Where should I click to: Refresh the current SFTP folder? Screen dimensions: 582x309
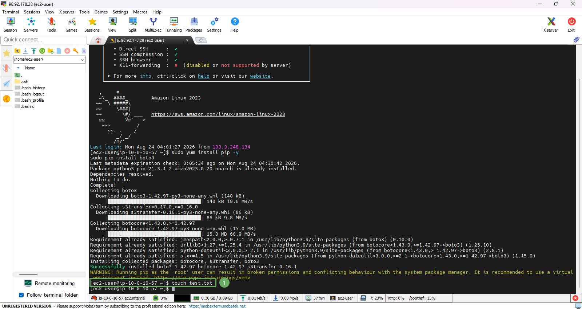[x=42, y=51]
